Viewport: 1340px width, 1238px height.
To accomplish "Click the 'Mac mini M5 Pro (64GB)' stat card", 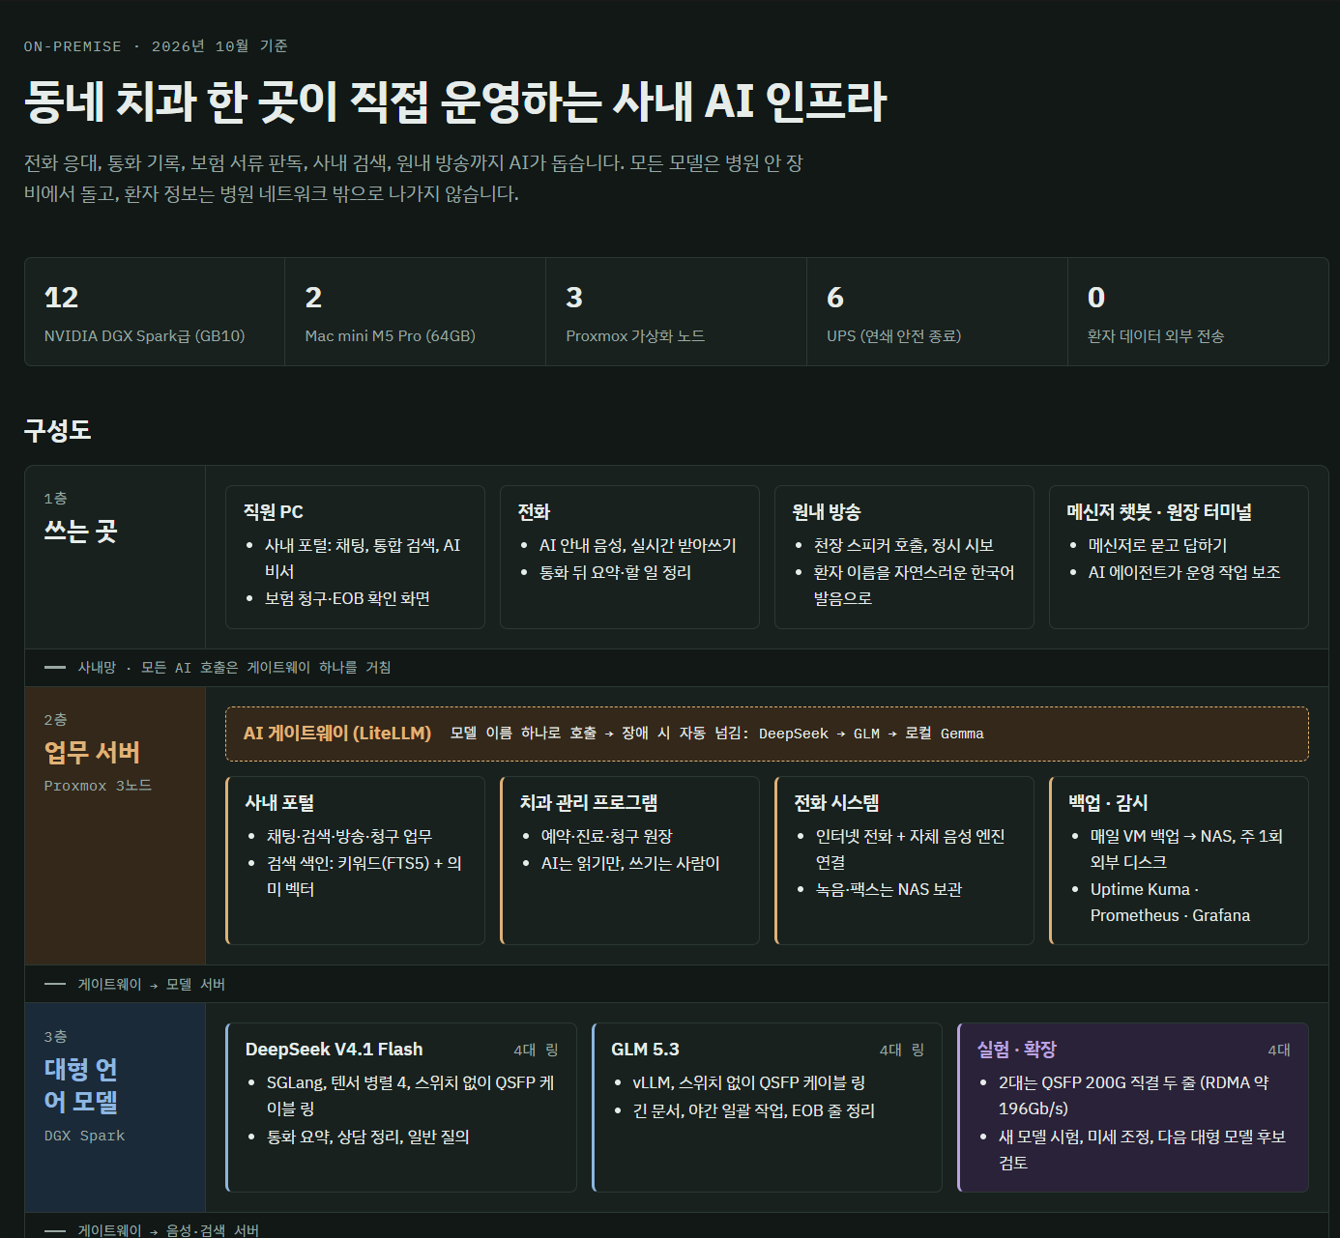I will click(416, 311).
